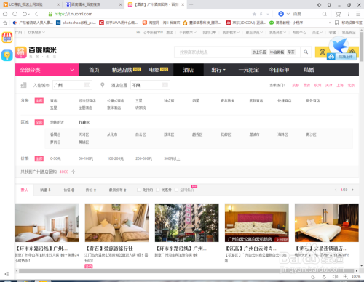The image size is (364, 282).
Task: Click the Baidu search engine paw icon
Action: (281, 14)
